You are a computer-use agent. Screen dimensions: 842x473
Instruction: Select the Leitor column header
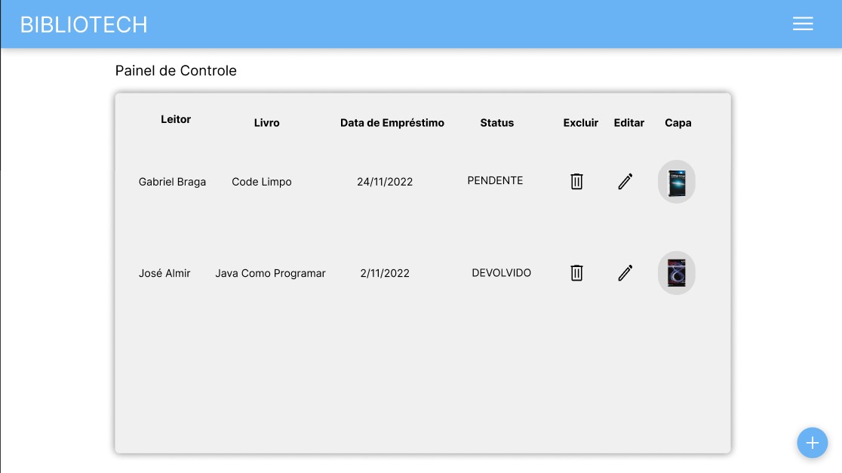pyautogui.click(x=176, y=119)
